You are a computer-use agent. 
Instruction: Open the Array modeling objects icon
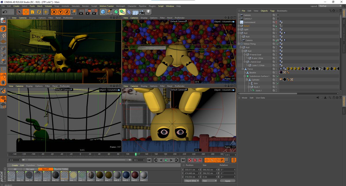coord(123,12)
